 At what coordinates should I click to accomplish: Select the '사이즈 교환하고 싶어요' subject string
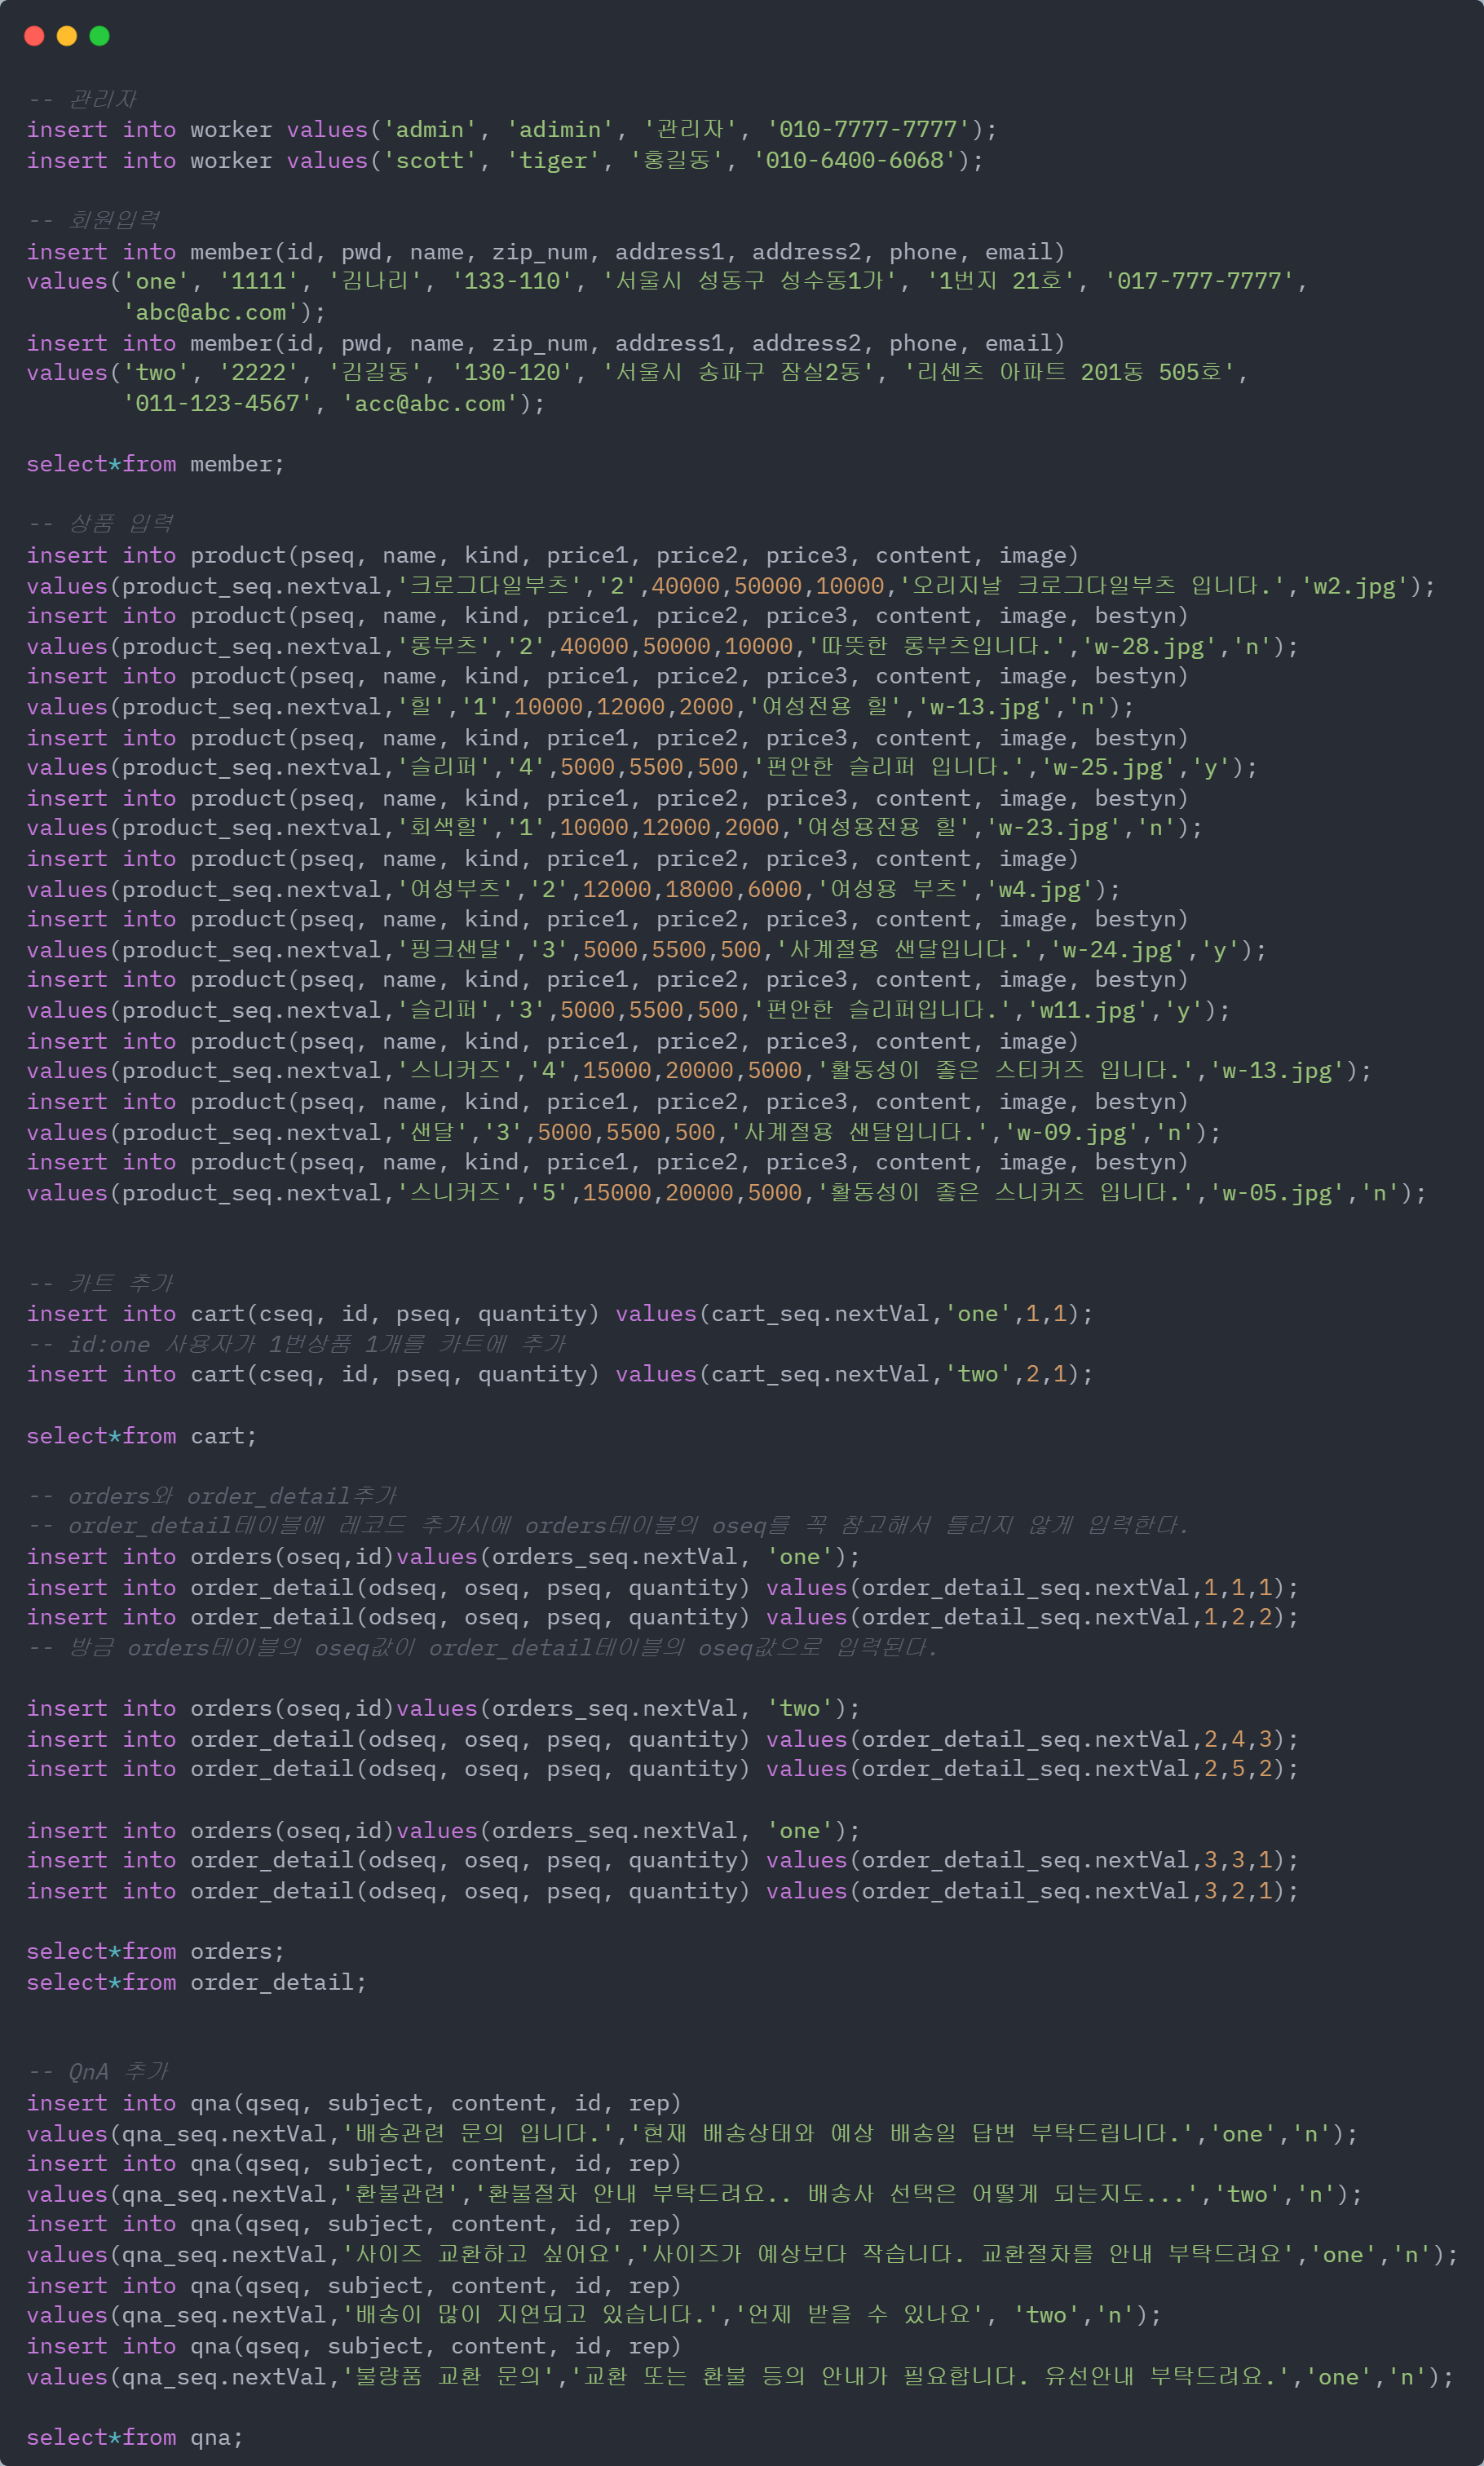click(x=491, y=2254)
